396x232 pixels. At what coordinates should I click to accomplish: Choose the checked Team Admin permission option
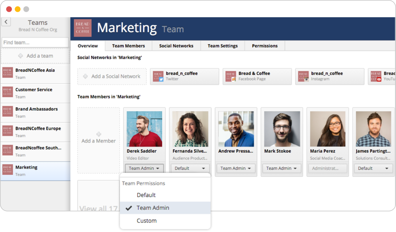tap(153, 208)
